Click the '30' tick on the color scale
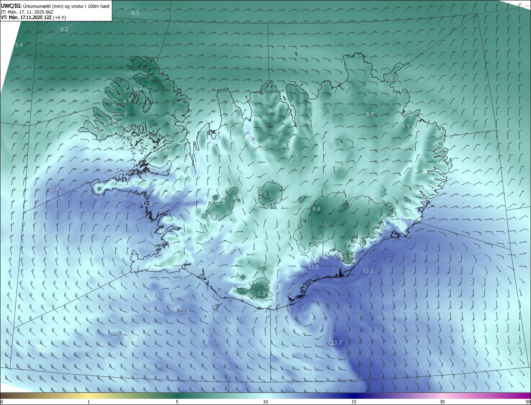Image resolution: width=531 pixels, height=405 pixels. click(x=442, y=402)
